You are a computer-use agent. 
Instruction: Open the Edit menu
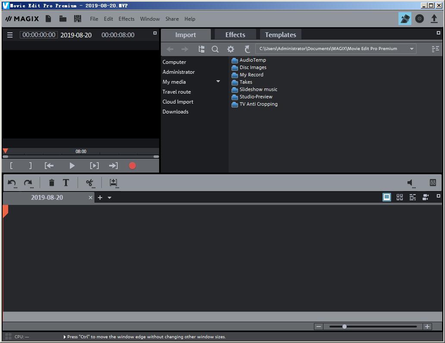tap(108, 19)
